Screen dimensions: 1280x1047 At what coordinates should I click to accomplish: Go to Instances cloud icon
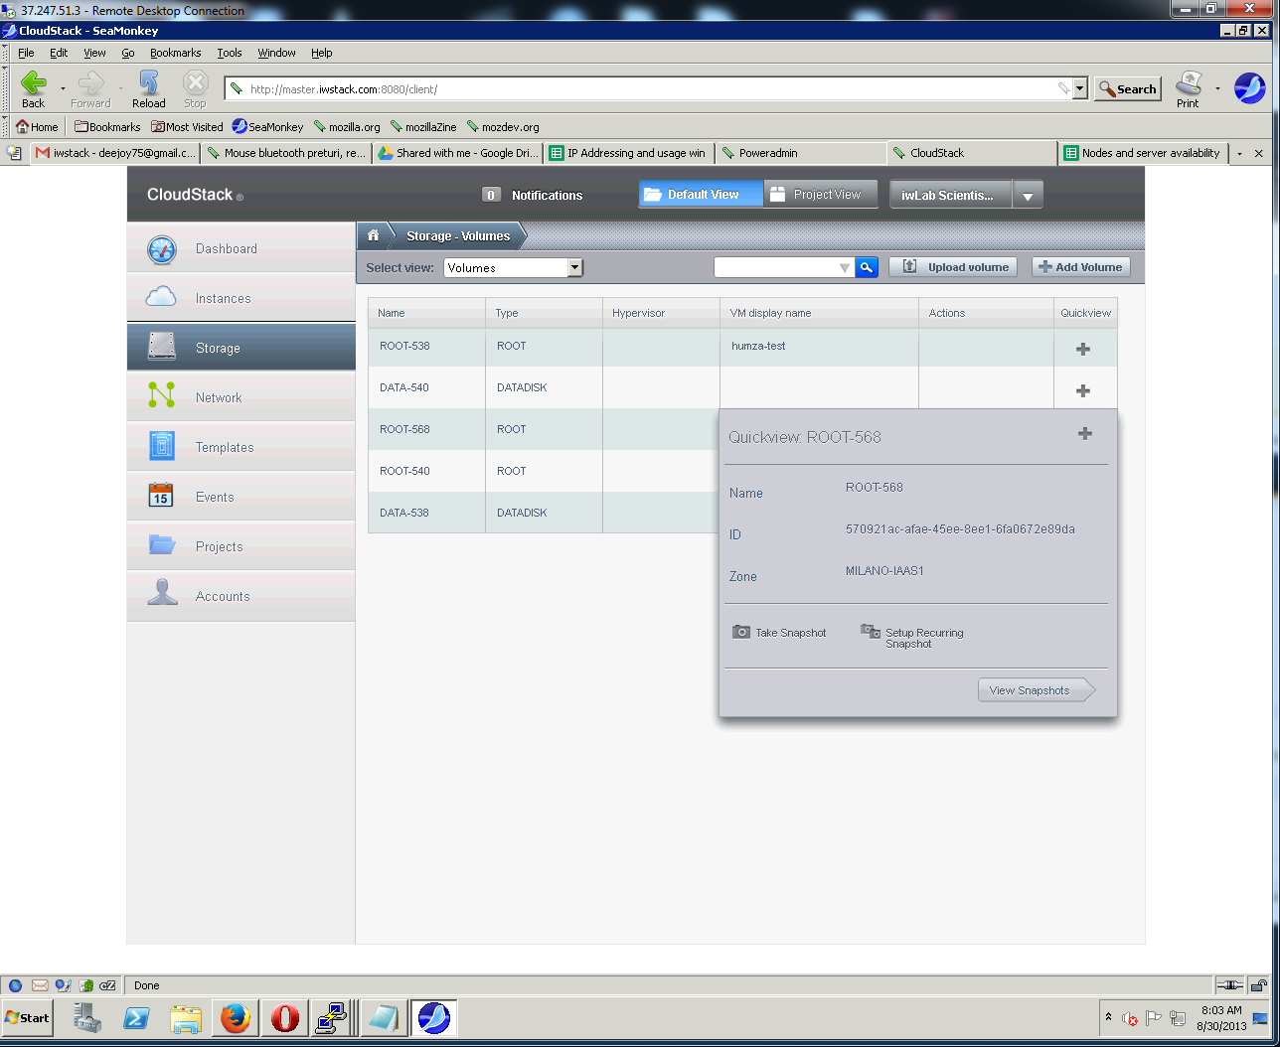click(x=161, y=298)
